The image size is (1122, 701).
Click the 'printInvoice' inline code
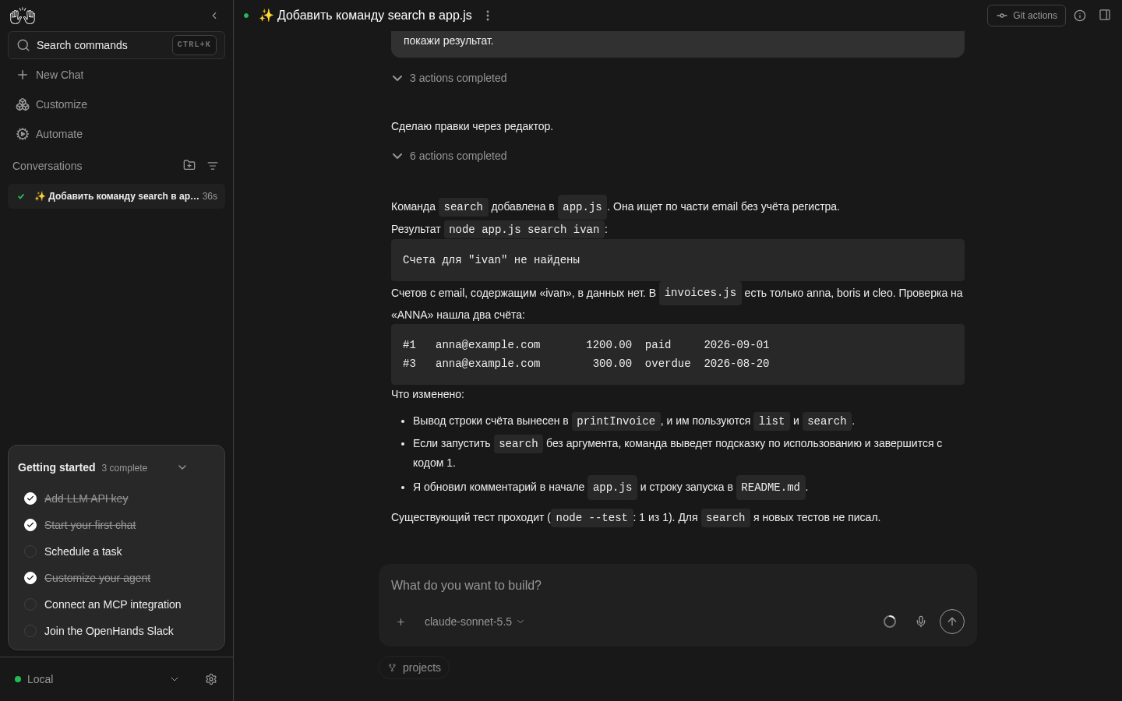pos(616,421)
